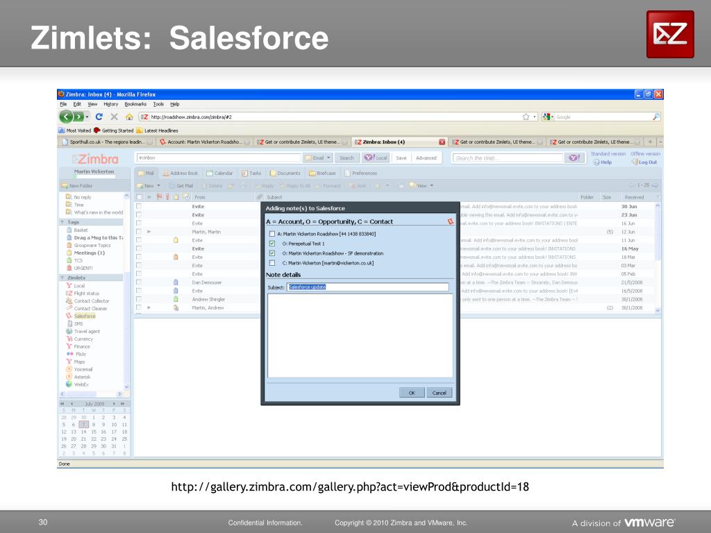Screen dimensions: 711x533
Task: Click OK in the Salesforce dialog
Action: pos(412,393)
